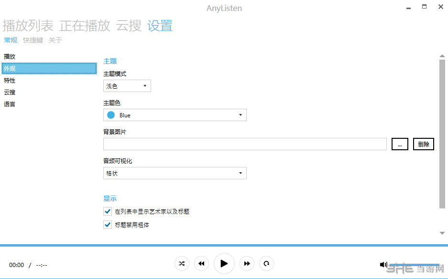Click the 显示 section heading

(x=110, y=198)
